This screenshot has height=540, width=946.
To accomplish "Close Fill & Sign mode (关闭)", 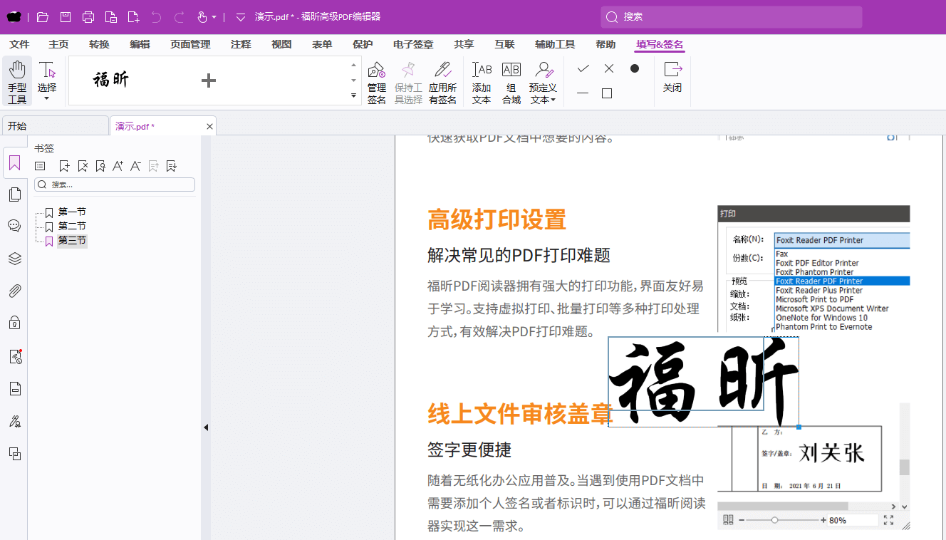I will point(672,77).
